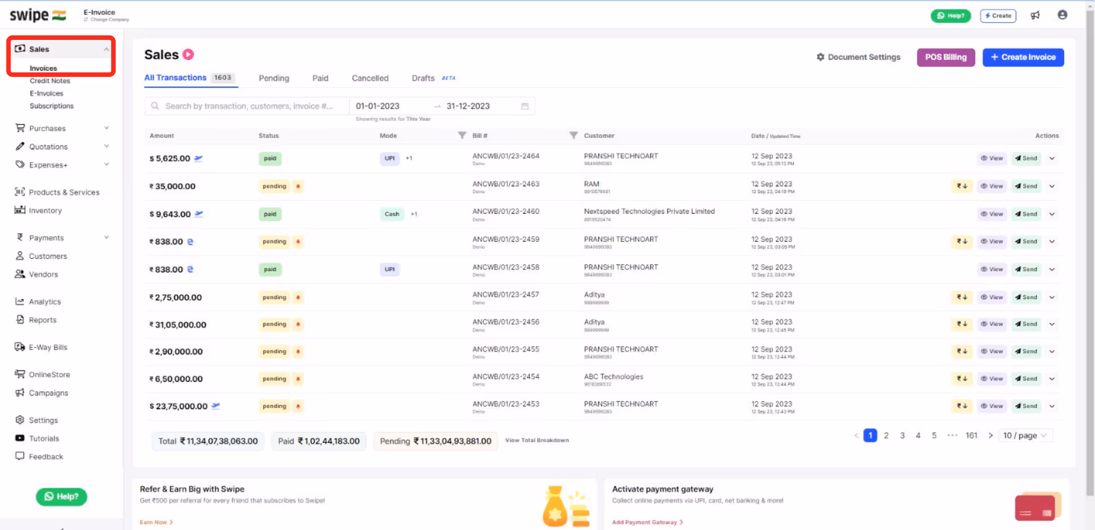1095x530 pixels.
Task: Expand more actions for bill ANCWB/01/23-2464
Action: (1052, 158)
